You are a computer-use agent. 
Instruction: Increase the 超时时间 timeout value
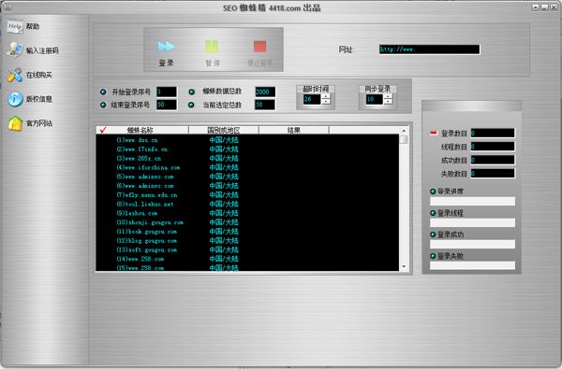(x=326, y=96)
